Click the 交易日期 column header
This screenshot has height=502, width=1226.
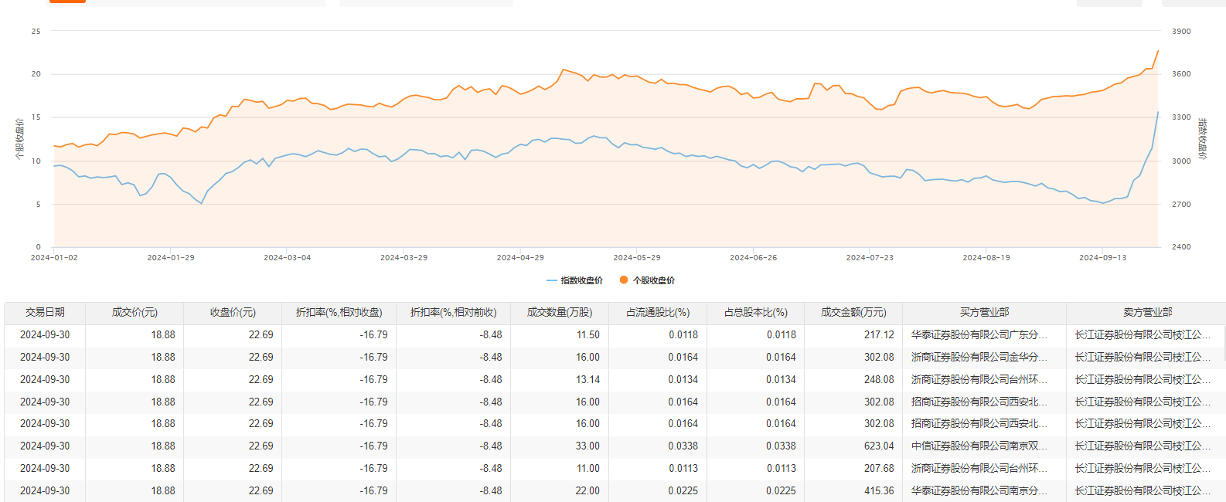coord(45,312)
